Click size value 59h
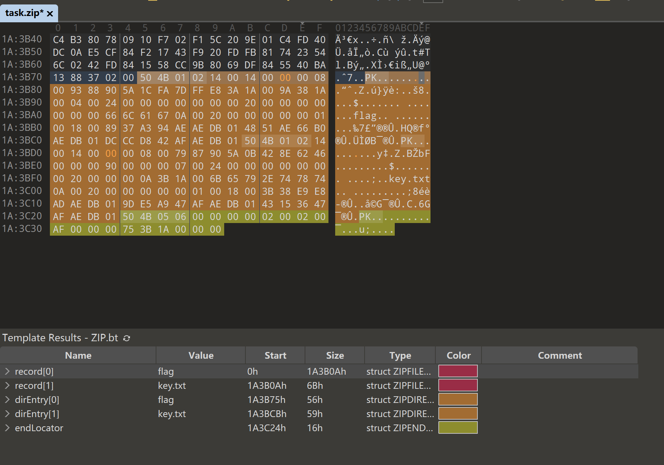The height and width of the screenshot is (465, 664). tap(315, 414)
